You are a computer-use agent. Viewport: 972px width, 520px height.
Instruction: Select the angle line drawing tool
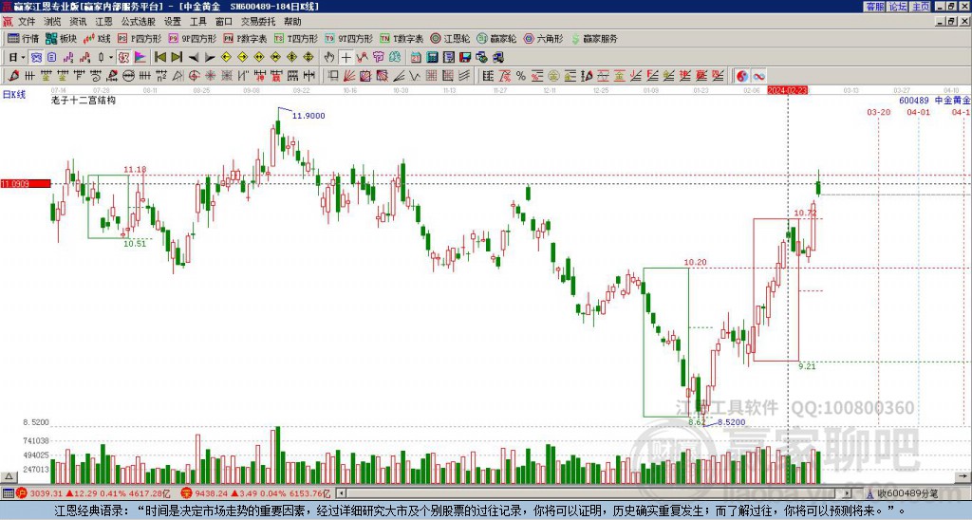[x=399, y=76]
